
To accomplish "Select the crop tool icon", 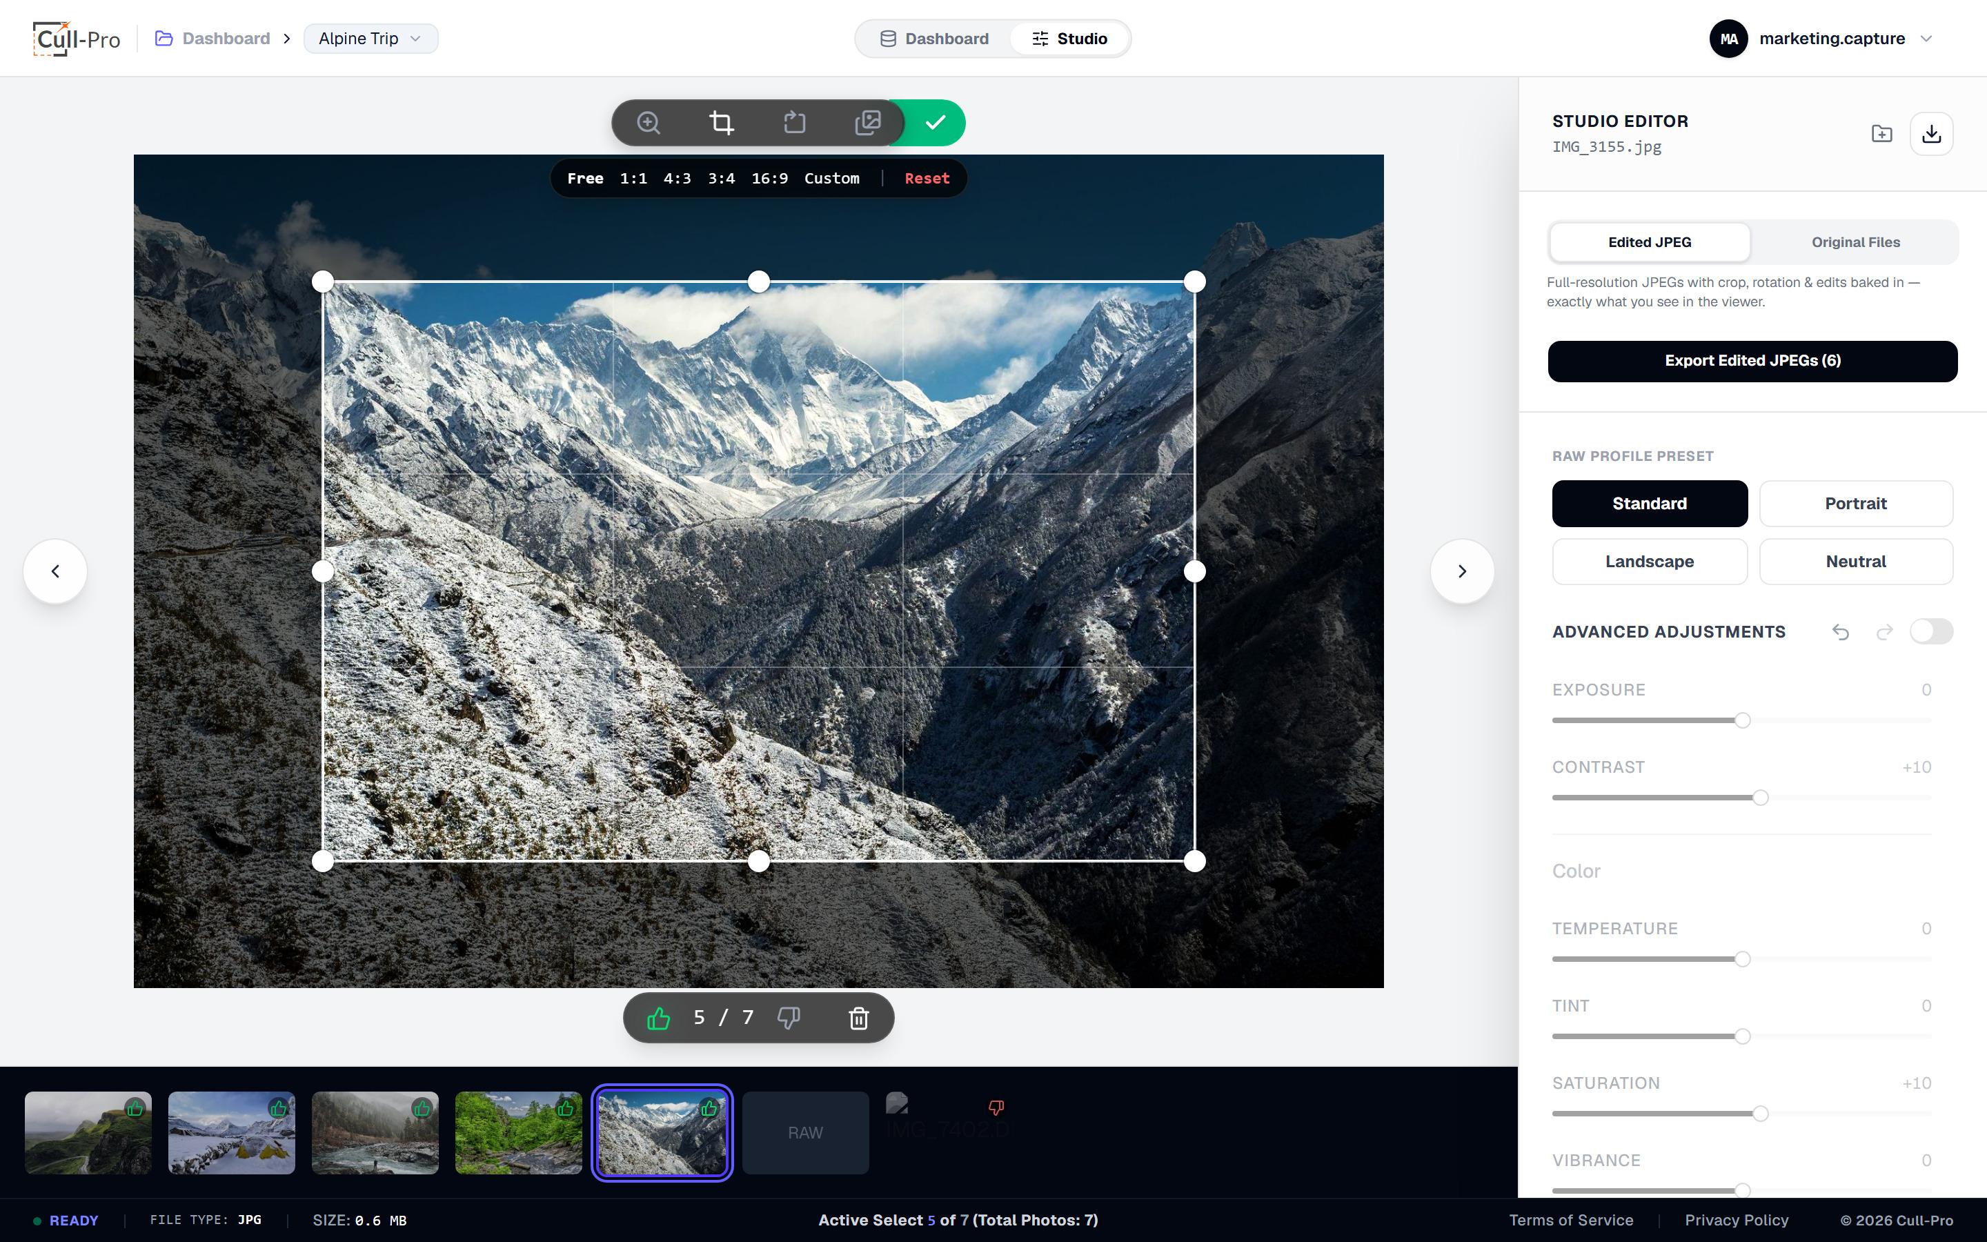I will point(721,124).
